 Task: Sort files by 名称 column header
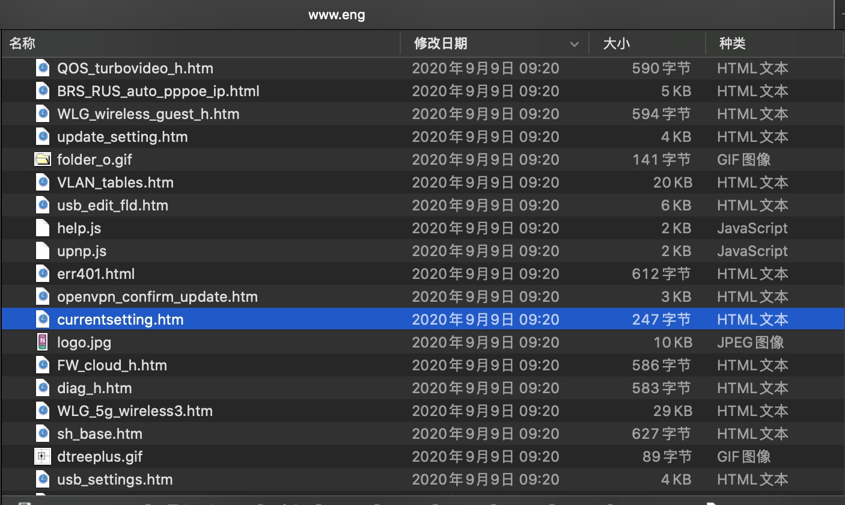coord(23,43)
